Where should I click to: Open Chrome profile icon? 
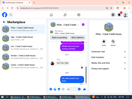[124, 8]
